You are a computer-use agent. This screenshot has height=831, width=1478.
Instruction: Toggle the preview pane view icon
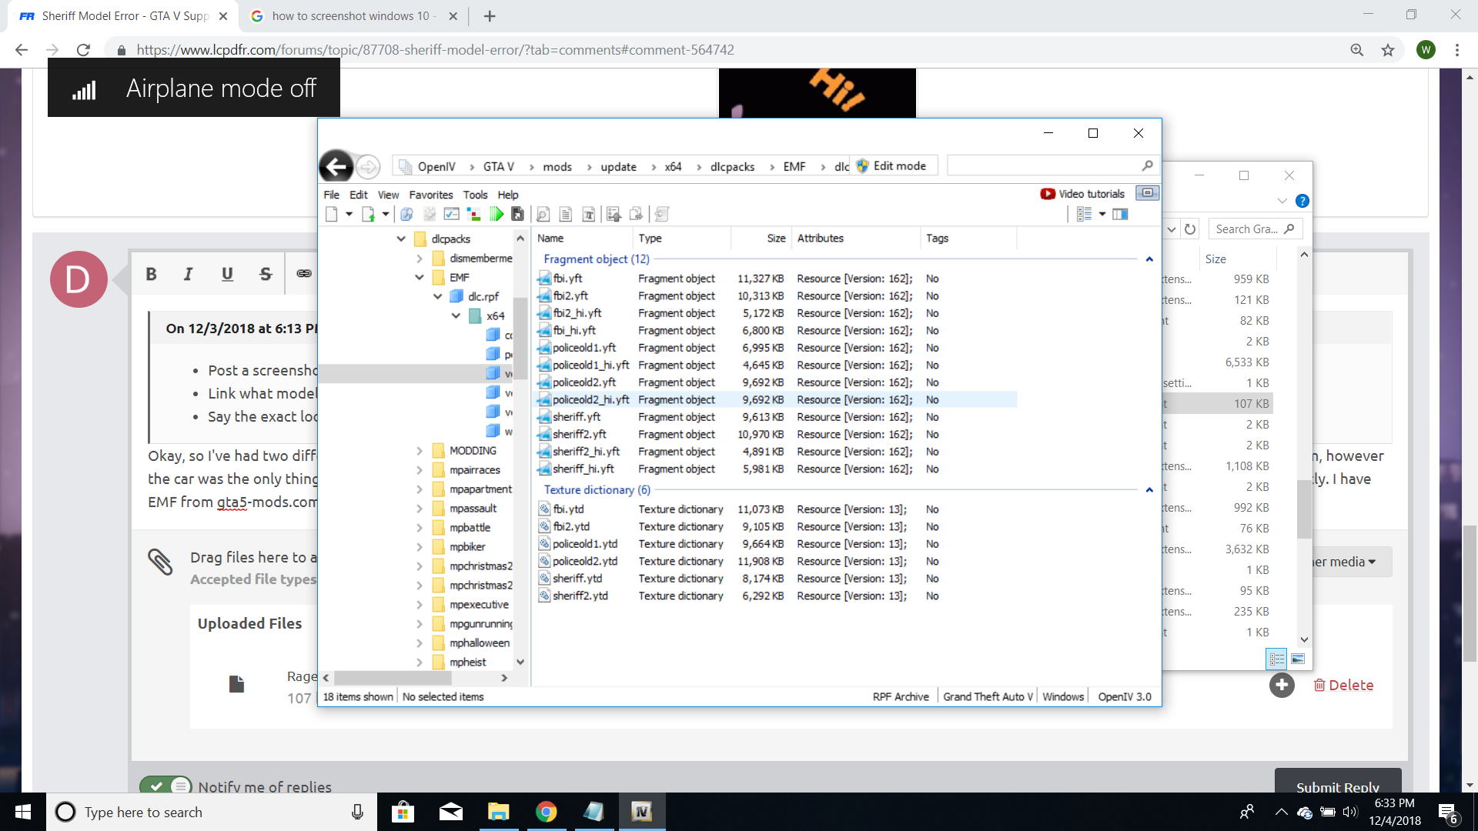[x=1120, y=215]
